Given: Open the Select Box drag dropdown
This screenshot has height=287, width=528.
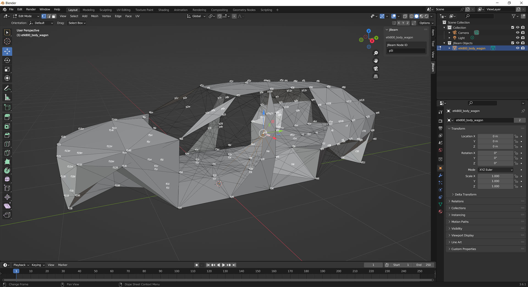Looking at the screenshot, I should 77,23.
